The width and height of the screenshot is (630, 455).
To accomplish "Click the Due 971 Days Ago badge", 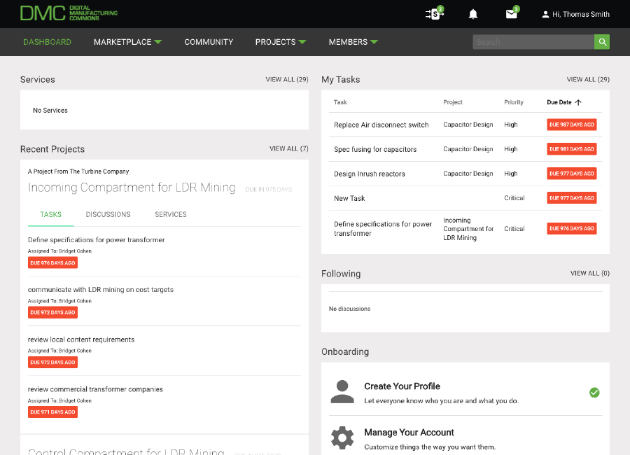I will pyautogui.click(x=52, y=412).
